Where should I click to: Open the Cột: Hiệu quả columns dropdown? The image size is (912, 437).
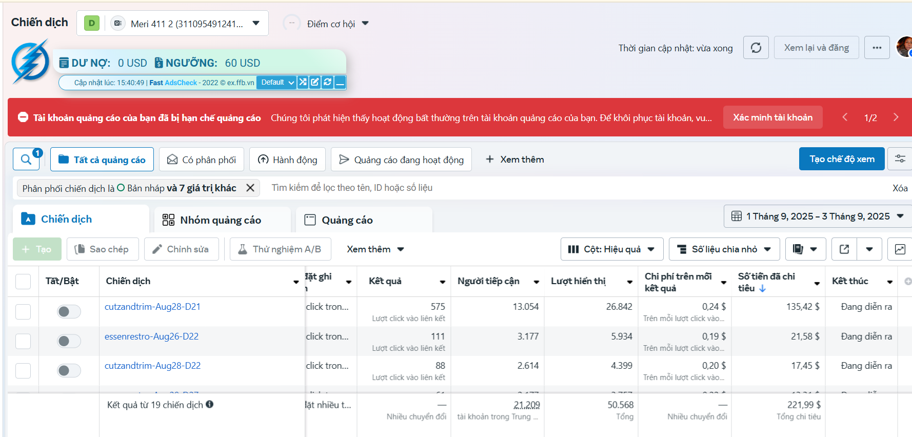612,249
